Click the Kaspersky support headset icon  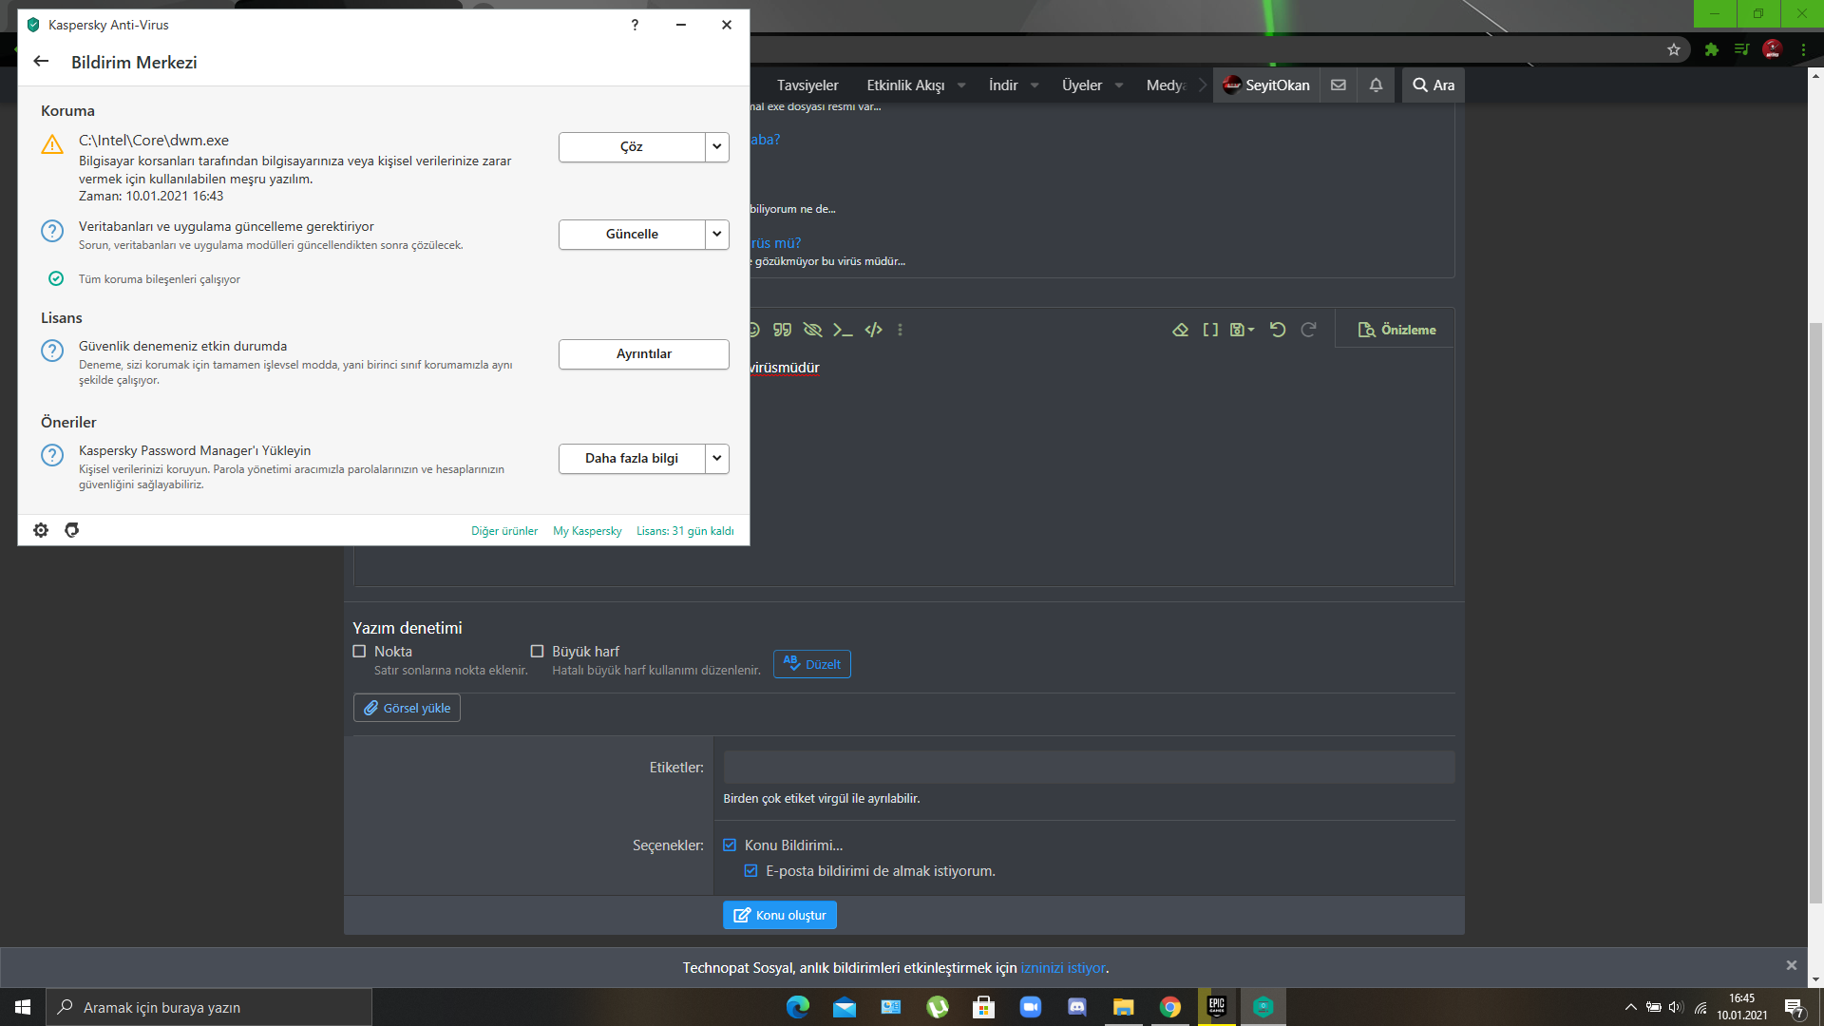[71, 530]
